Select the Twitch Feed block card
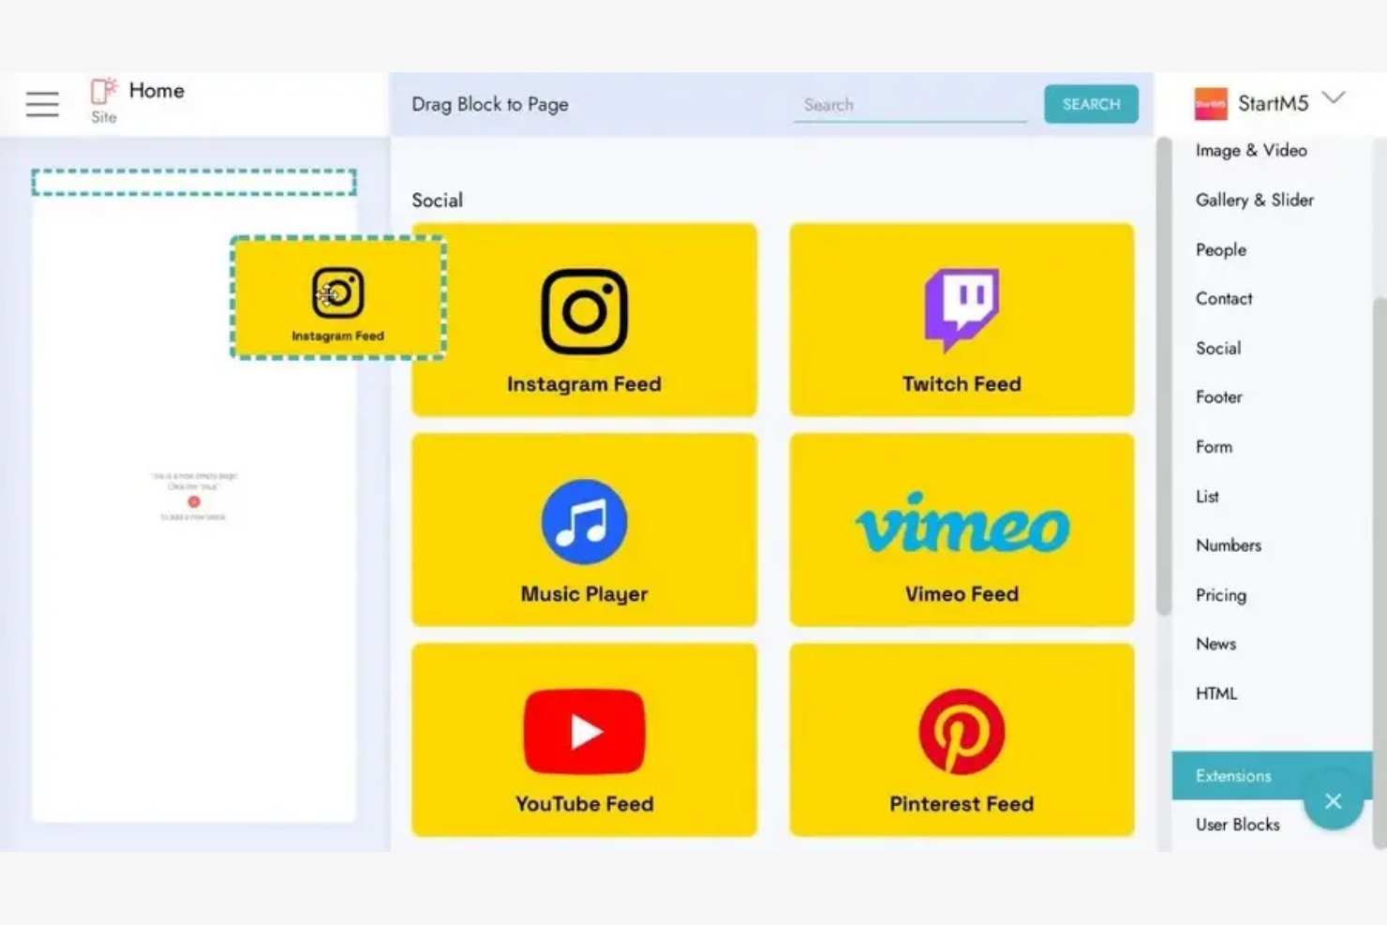The width and height of the screenshot is (1387, 925). pos(962,320)
